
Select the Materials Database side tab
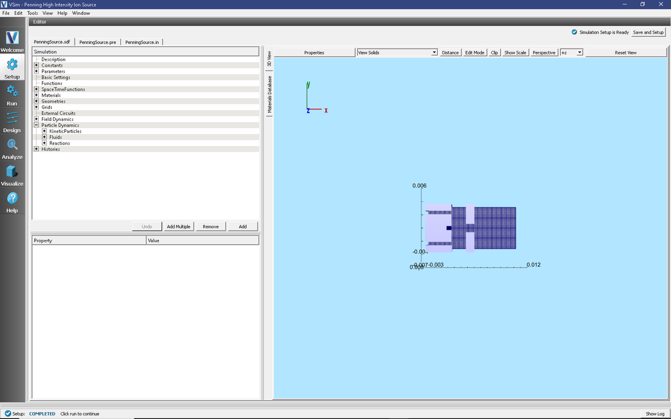tap(269, 94)
